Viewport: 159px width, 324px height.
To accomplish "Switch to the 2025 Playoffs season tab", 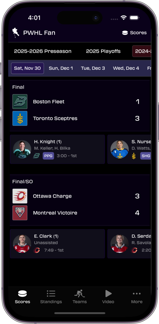I will 103,51.
